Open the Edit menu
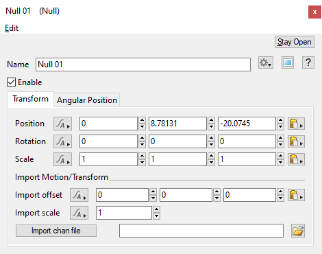The height and width of the screenshot is (254, 322). point(12,28)
